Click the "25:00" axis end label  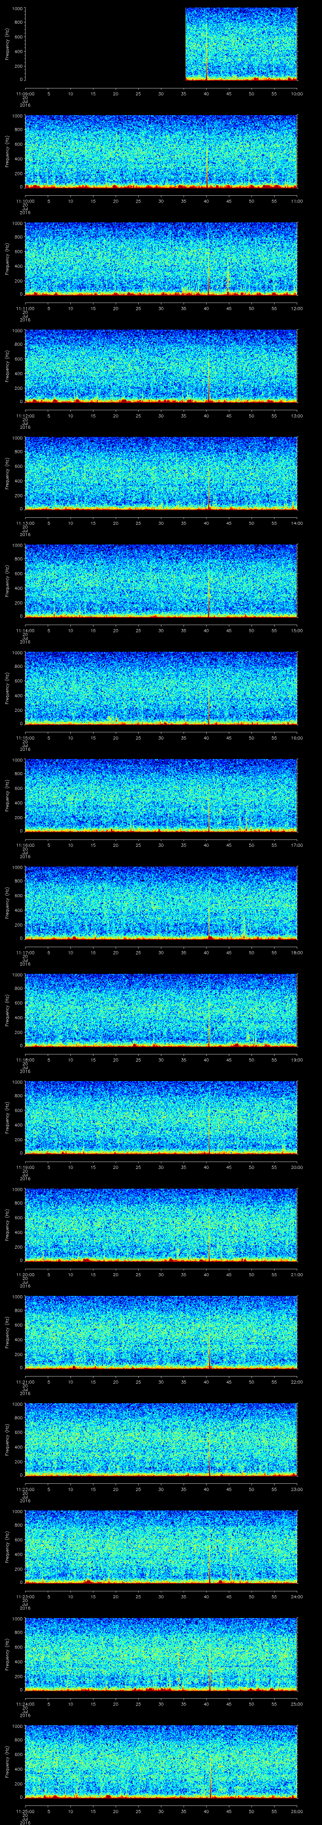point(297,1704)
